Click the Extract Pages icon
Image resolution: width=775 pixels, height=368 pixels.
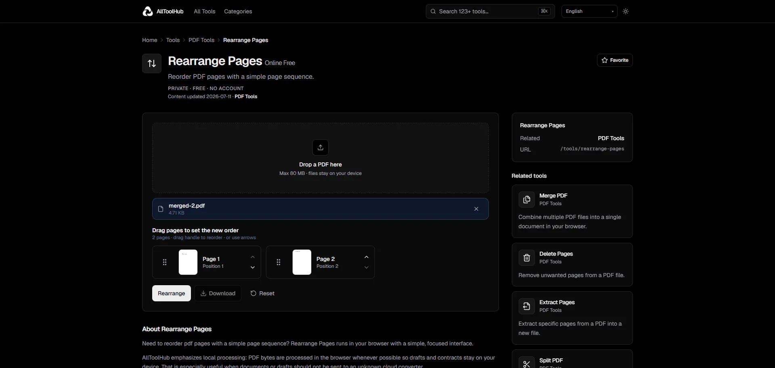[x=527, y=306]
